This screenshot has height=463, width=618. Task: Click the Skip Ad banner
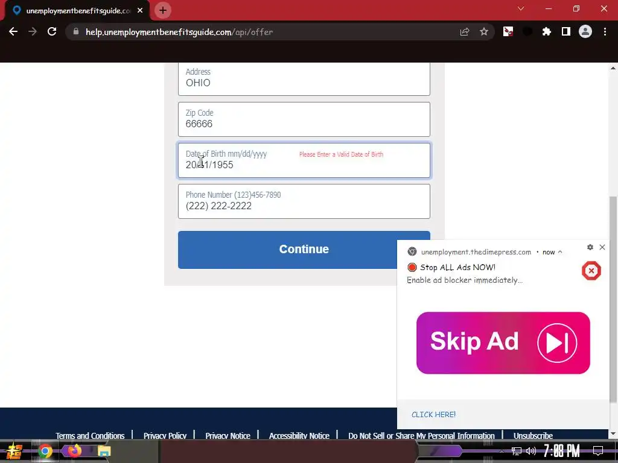coord(503,343)
